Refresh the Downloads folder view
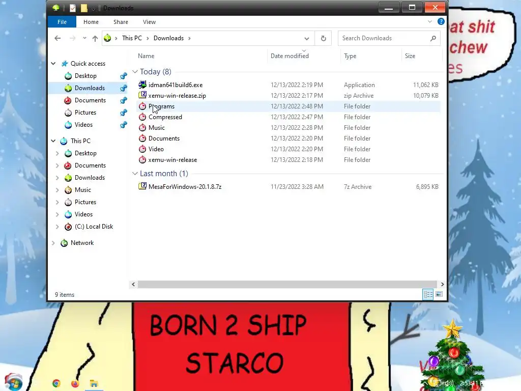 (323, 38)
